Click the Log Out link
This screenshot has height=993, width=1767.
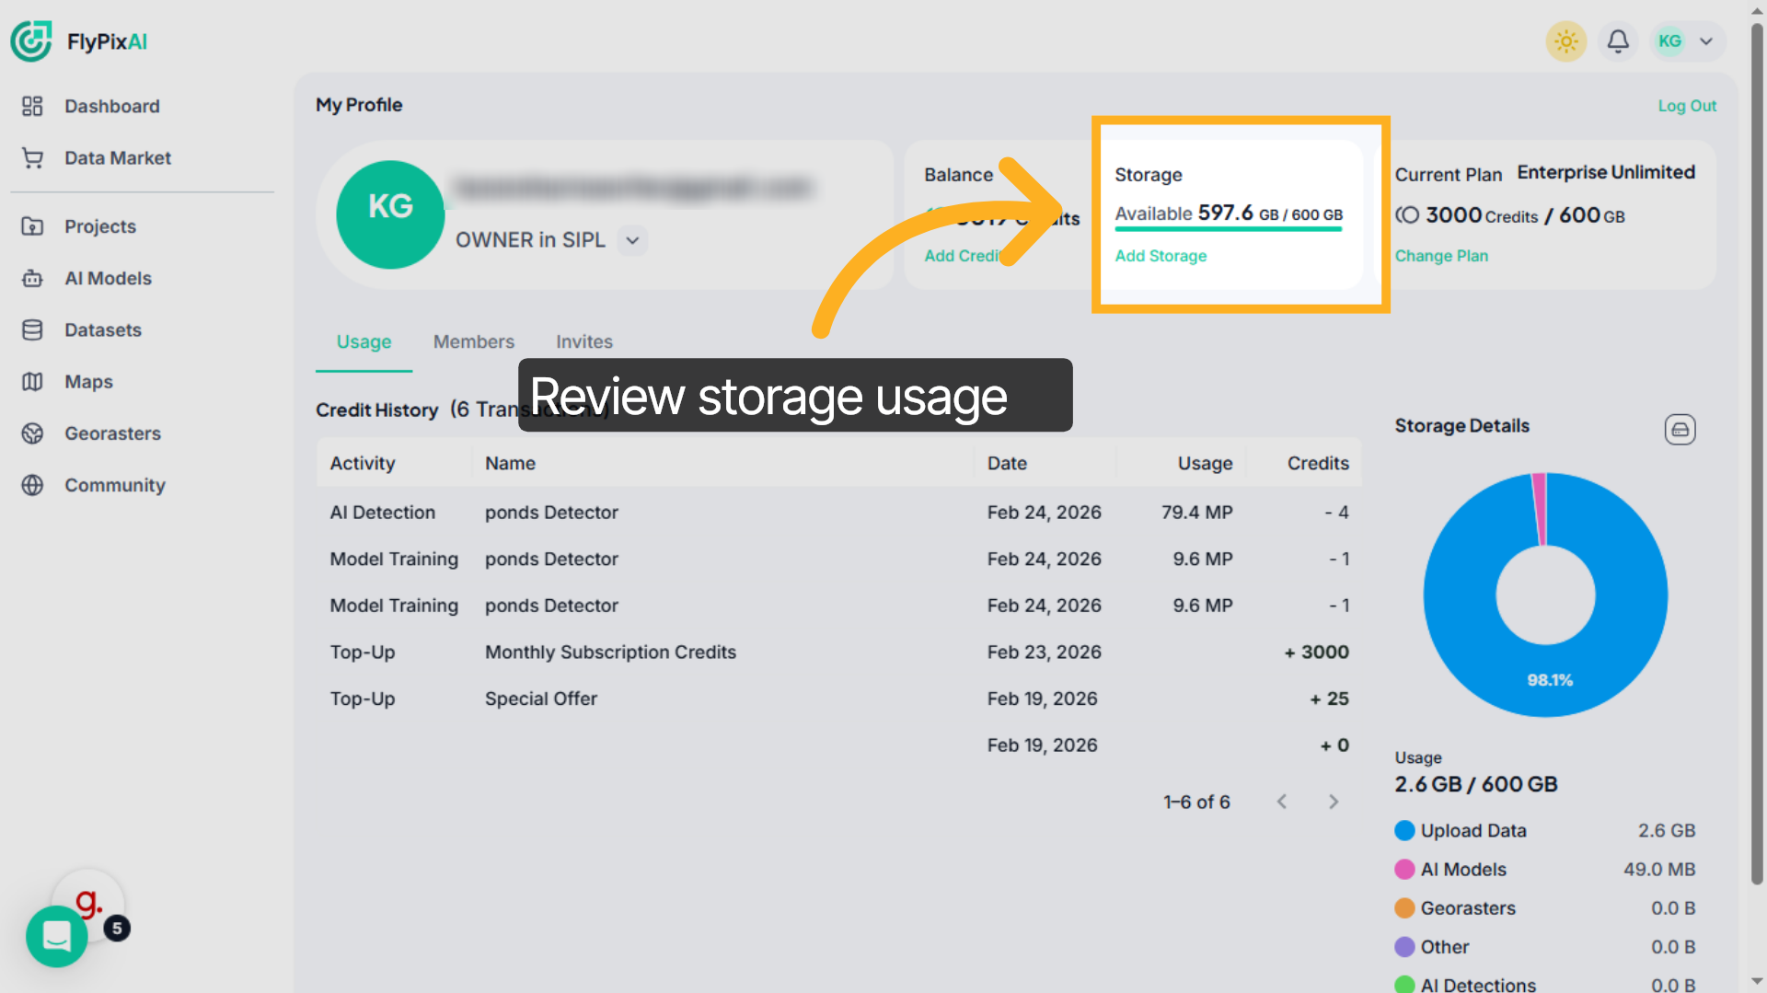point(1686,106)
